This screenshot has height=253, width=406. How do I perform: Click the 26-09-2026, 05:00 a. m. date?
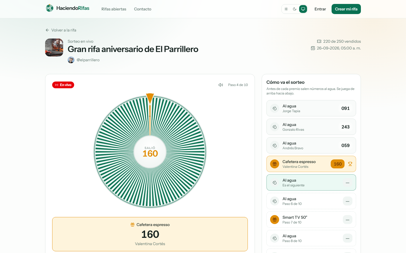339,48
